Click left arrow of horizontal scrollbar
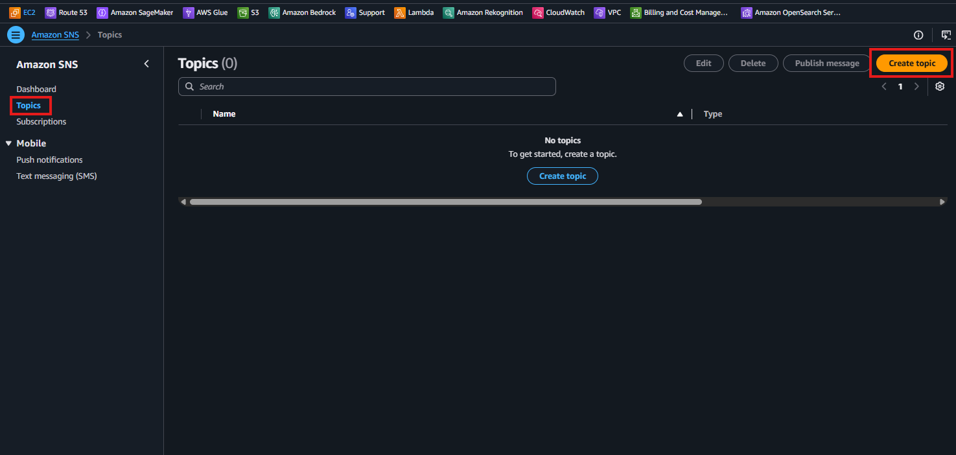Viewport: 956px width, 455px height. click(183, 202)
